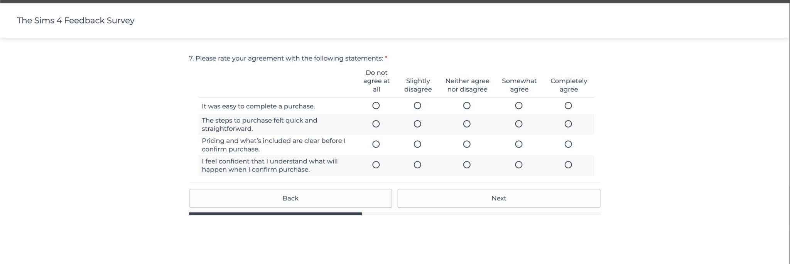Choose 'Completely agree' for pricing clarity statement
This screenshot has width=790, height=264.
(x=568, y=144)
